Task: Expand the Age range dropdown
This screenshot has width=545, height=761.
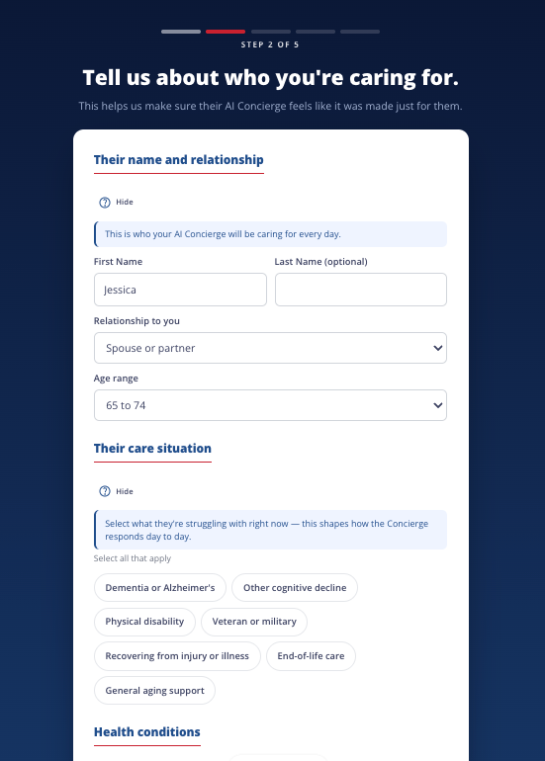Action: pos(270,405)
